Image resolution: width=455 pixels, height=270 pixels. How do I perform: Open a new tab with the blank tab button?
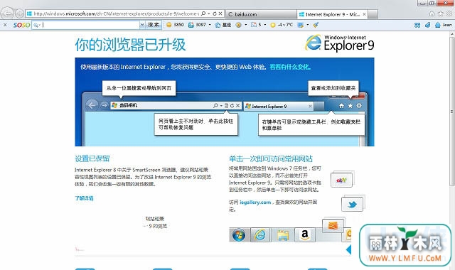click(x=373, y=14)
